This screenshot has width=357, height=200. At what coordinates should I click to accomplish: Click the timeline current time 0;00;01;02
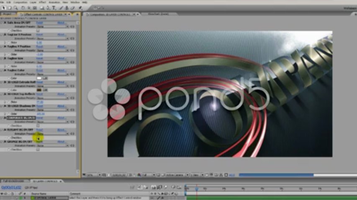click(x=11, y=187)
